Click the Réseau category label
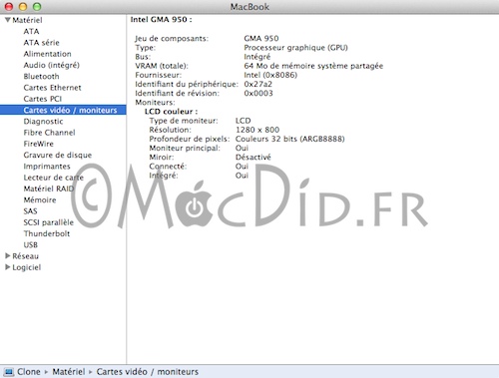Screen dimensions: 499x378 (x=25, y=256)
